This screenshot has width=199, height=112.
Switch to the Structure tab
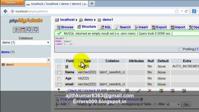(86, 27)
